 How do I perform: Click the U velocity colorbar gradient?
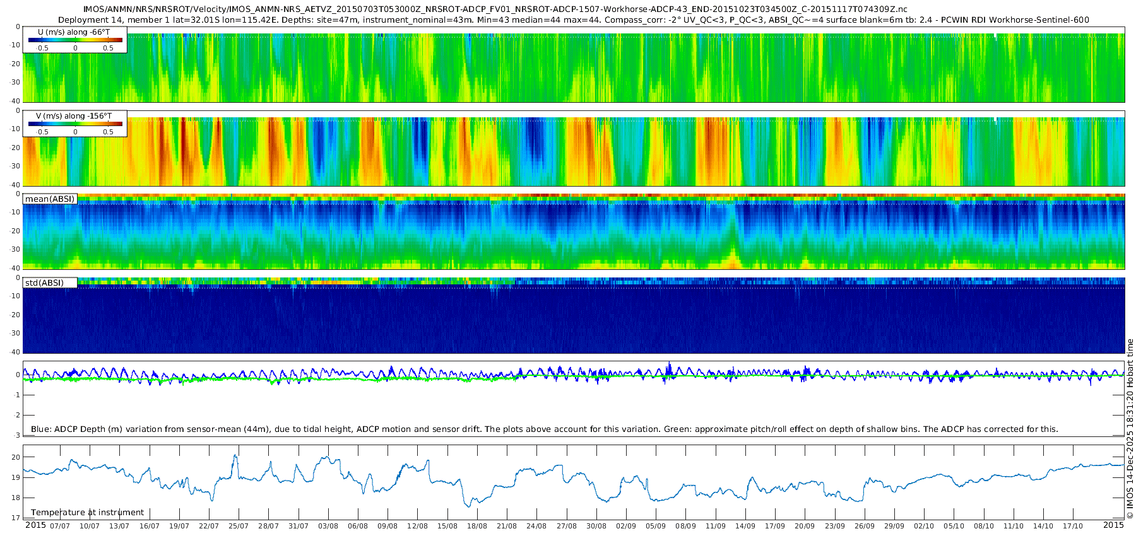[75, 40]
